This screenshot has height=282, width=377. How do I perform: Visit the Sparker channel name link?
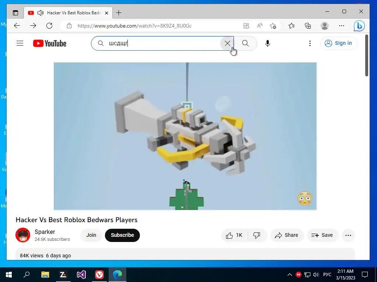pyautogui.click(x=45, y=232)
